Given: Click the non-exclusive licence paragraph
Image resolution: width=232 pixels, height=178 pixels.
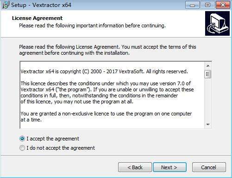Looking at the screenshot, I should 106,117.
